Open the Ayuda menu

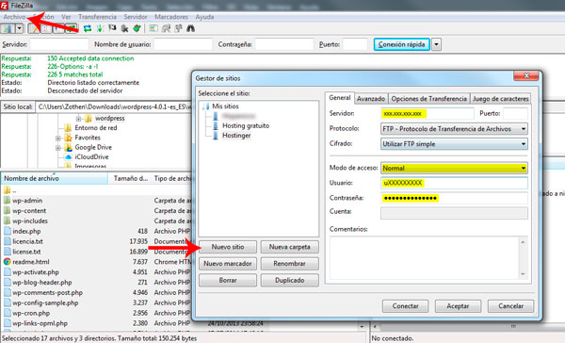point(204,17)
